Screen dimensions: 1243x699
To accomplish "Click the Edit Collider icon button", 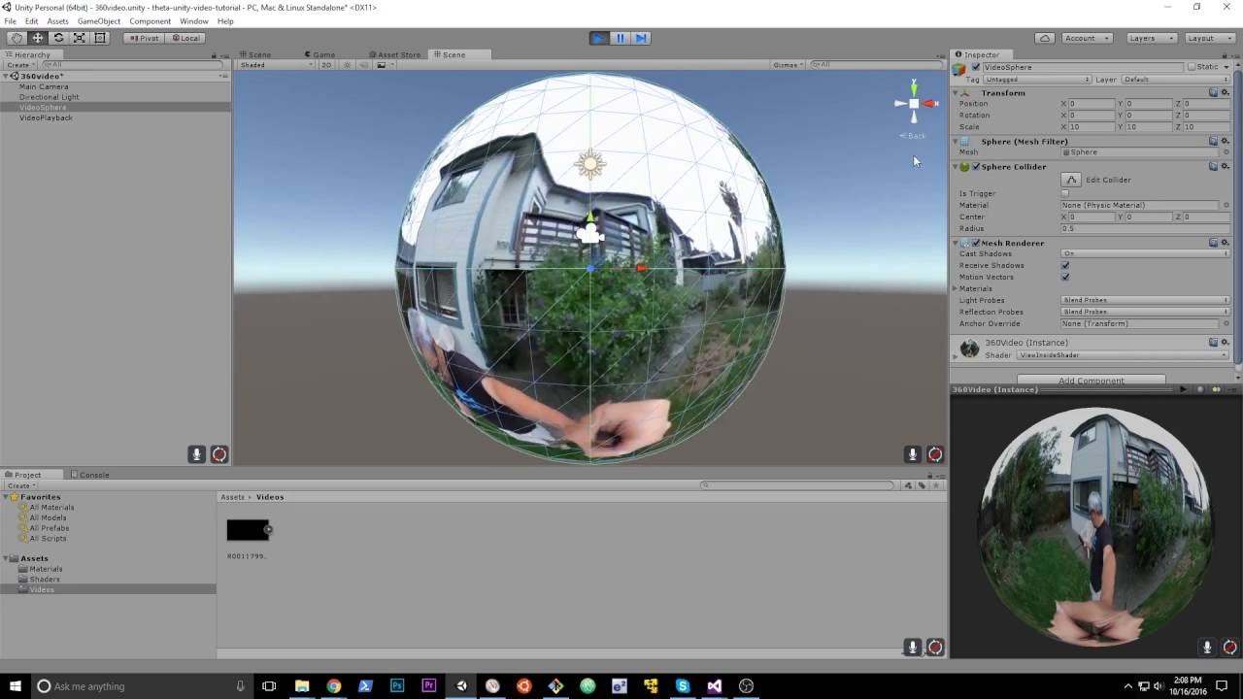I will pos(1070,180).
